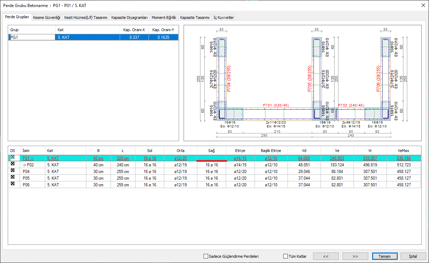Click the Etriye ø14/15 cell of P02
The width and height of the screenshot is (429, 263).
(x=240, y=165)
